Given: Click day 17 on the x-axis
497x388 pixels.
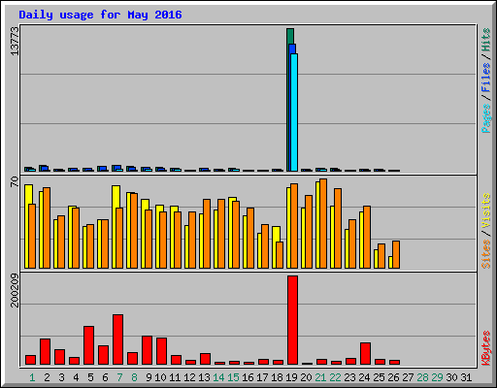Looking at the screenshot, I should [x=262, y=377].
